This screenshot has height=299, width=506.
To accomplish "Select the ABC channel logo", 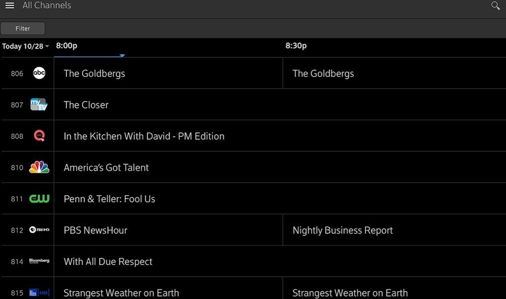I will (39, 73).
